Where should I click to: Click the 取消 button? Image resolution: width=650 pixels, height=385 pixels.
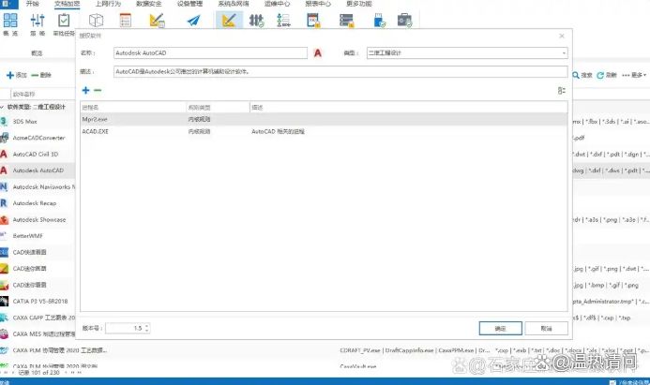pos(545,328)
